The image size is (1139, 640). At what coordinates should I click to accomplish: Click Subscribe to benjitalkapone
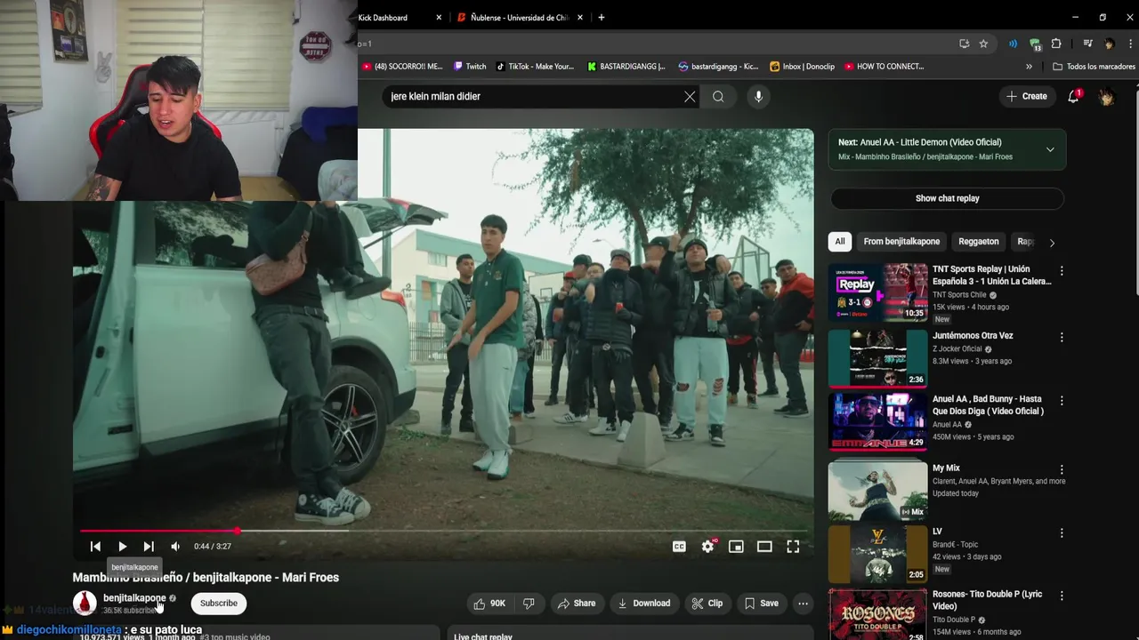point(219,604)
